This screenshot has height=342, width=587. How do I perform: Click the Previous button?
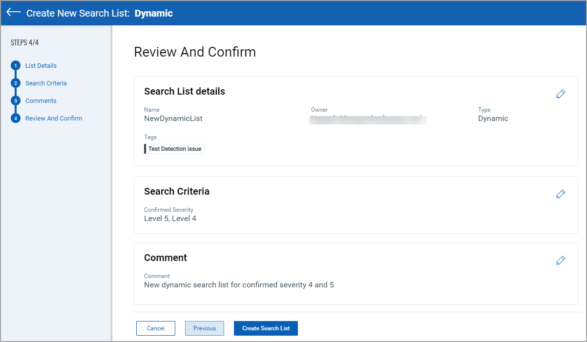coord(204,328)
